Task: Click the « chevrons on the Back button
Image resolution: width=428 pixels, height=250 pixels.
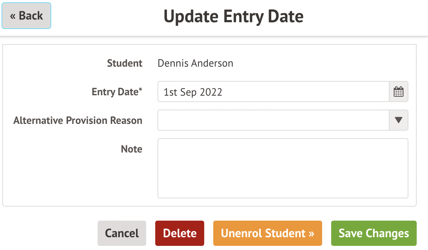Action: (x=12, y=16)
